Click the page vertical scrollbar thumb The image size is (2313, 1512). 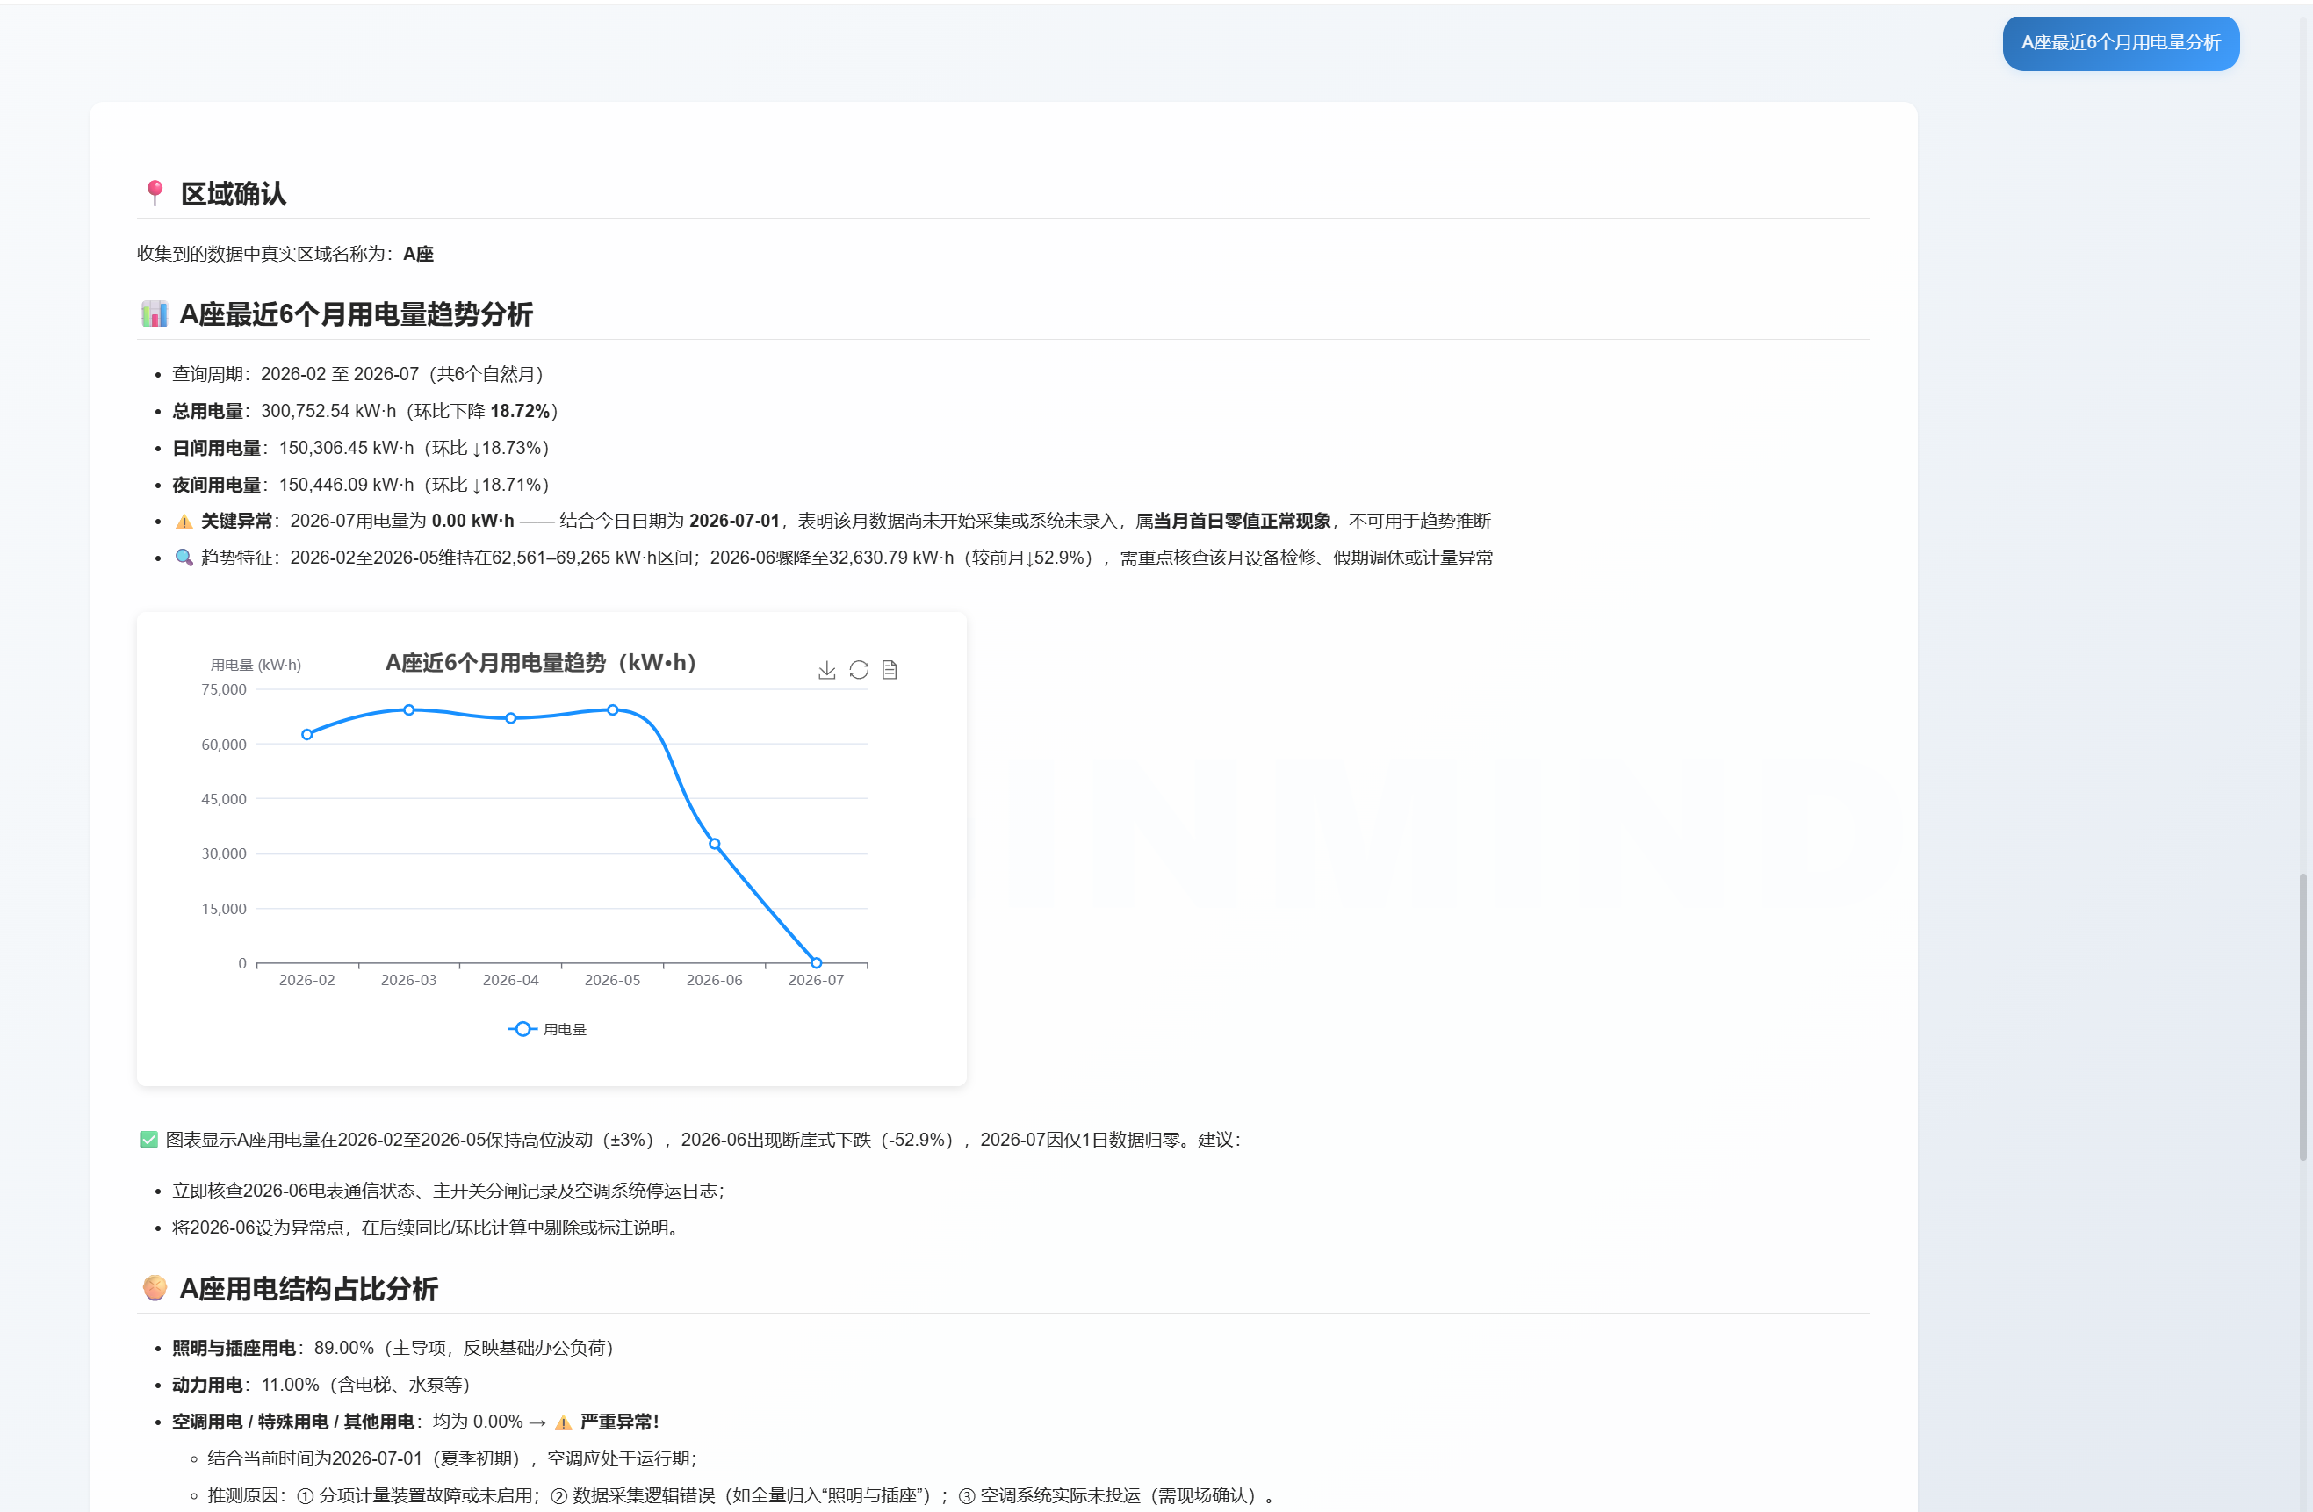2302,1017
